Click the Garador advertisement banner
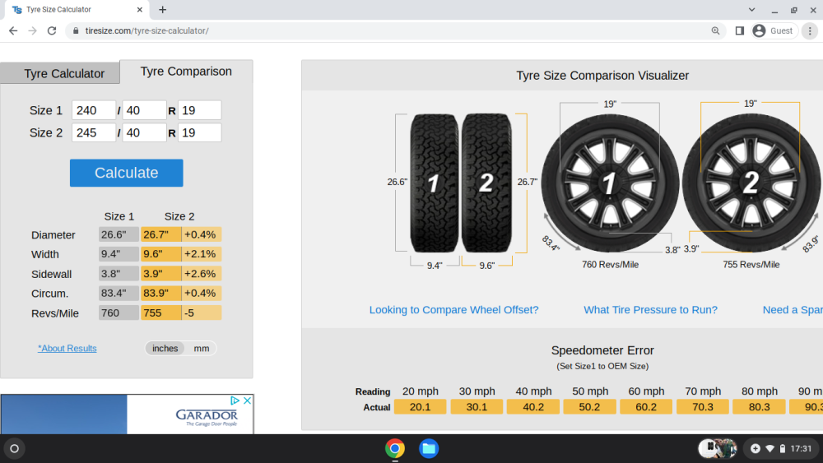The width and height of the screenshot is (823, 463). 127,414
